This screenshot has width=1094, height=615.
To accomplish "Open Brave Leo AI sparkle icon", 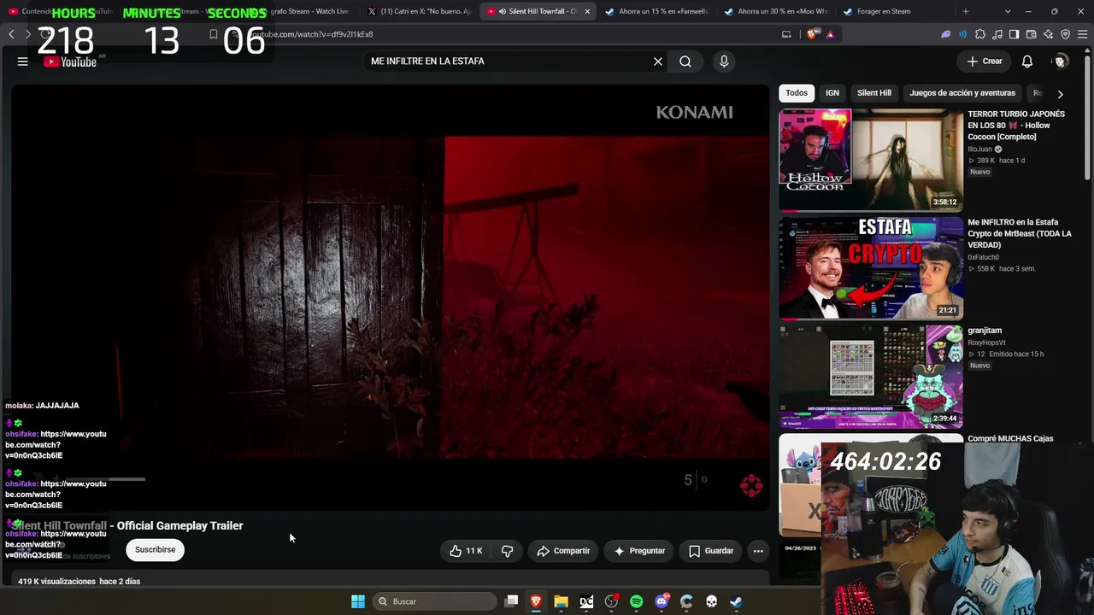I will pyautogui.click(x=1048, y=34).
